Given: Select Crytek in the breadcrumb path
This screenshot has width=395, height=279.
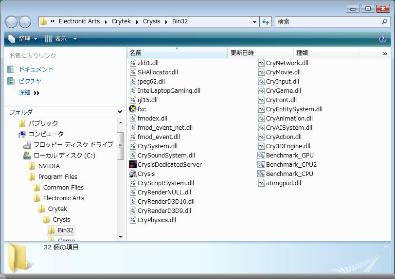Looking at the screenshot, I should pyautogui.click(x=121, y=21).
